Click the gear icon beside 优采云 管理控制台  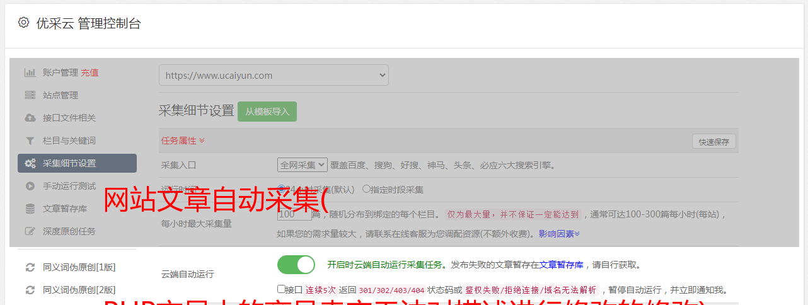tap(23, 23)
